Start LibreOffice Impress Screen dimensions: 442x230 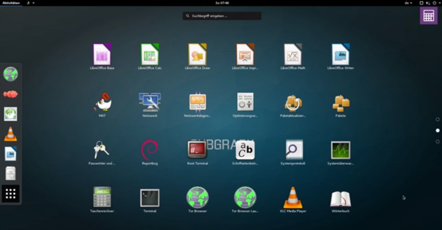click(245, 56)
